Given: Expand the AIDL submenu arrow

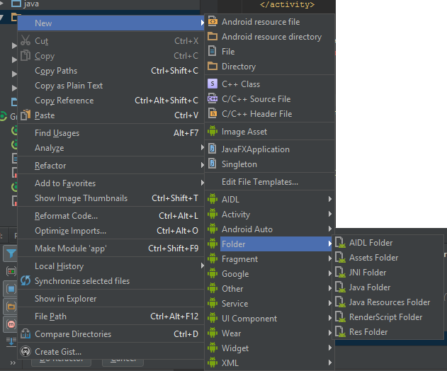Looking at the screenshot, I should tap(329, 199).
